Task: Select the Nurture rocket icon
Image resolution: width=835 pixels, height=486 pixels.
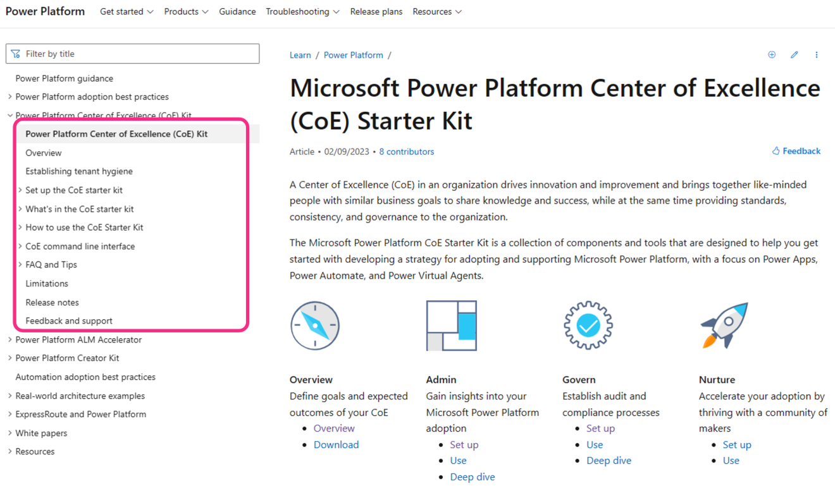Action: tap(724, 325)
